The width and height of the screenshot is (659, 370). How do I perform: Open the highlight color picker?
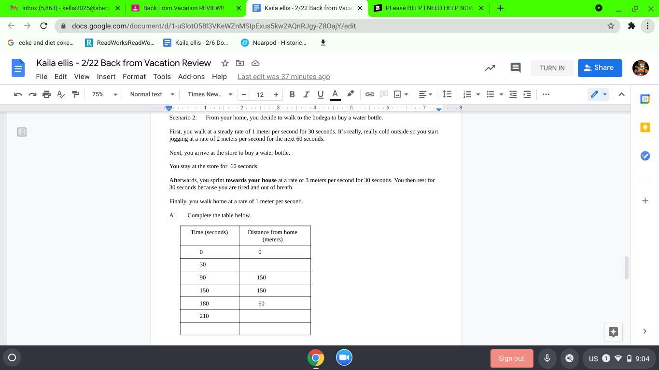(x=351, y=94)
